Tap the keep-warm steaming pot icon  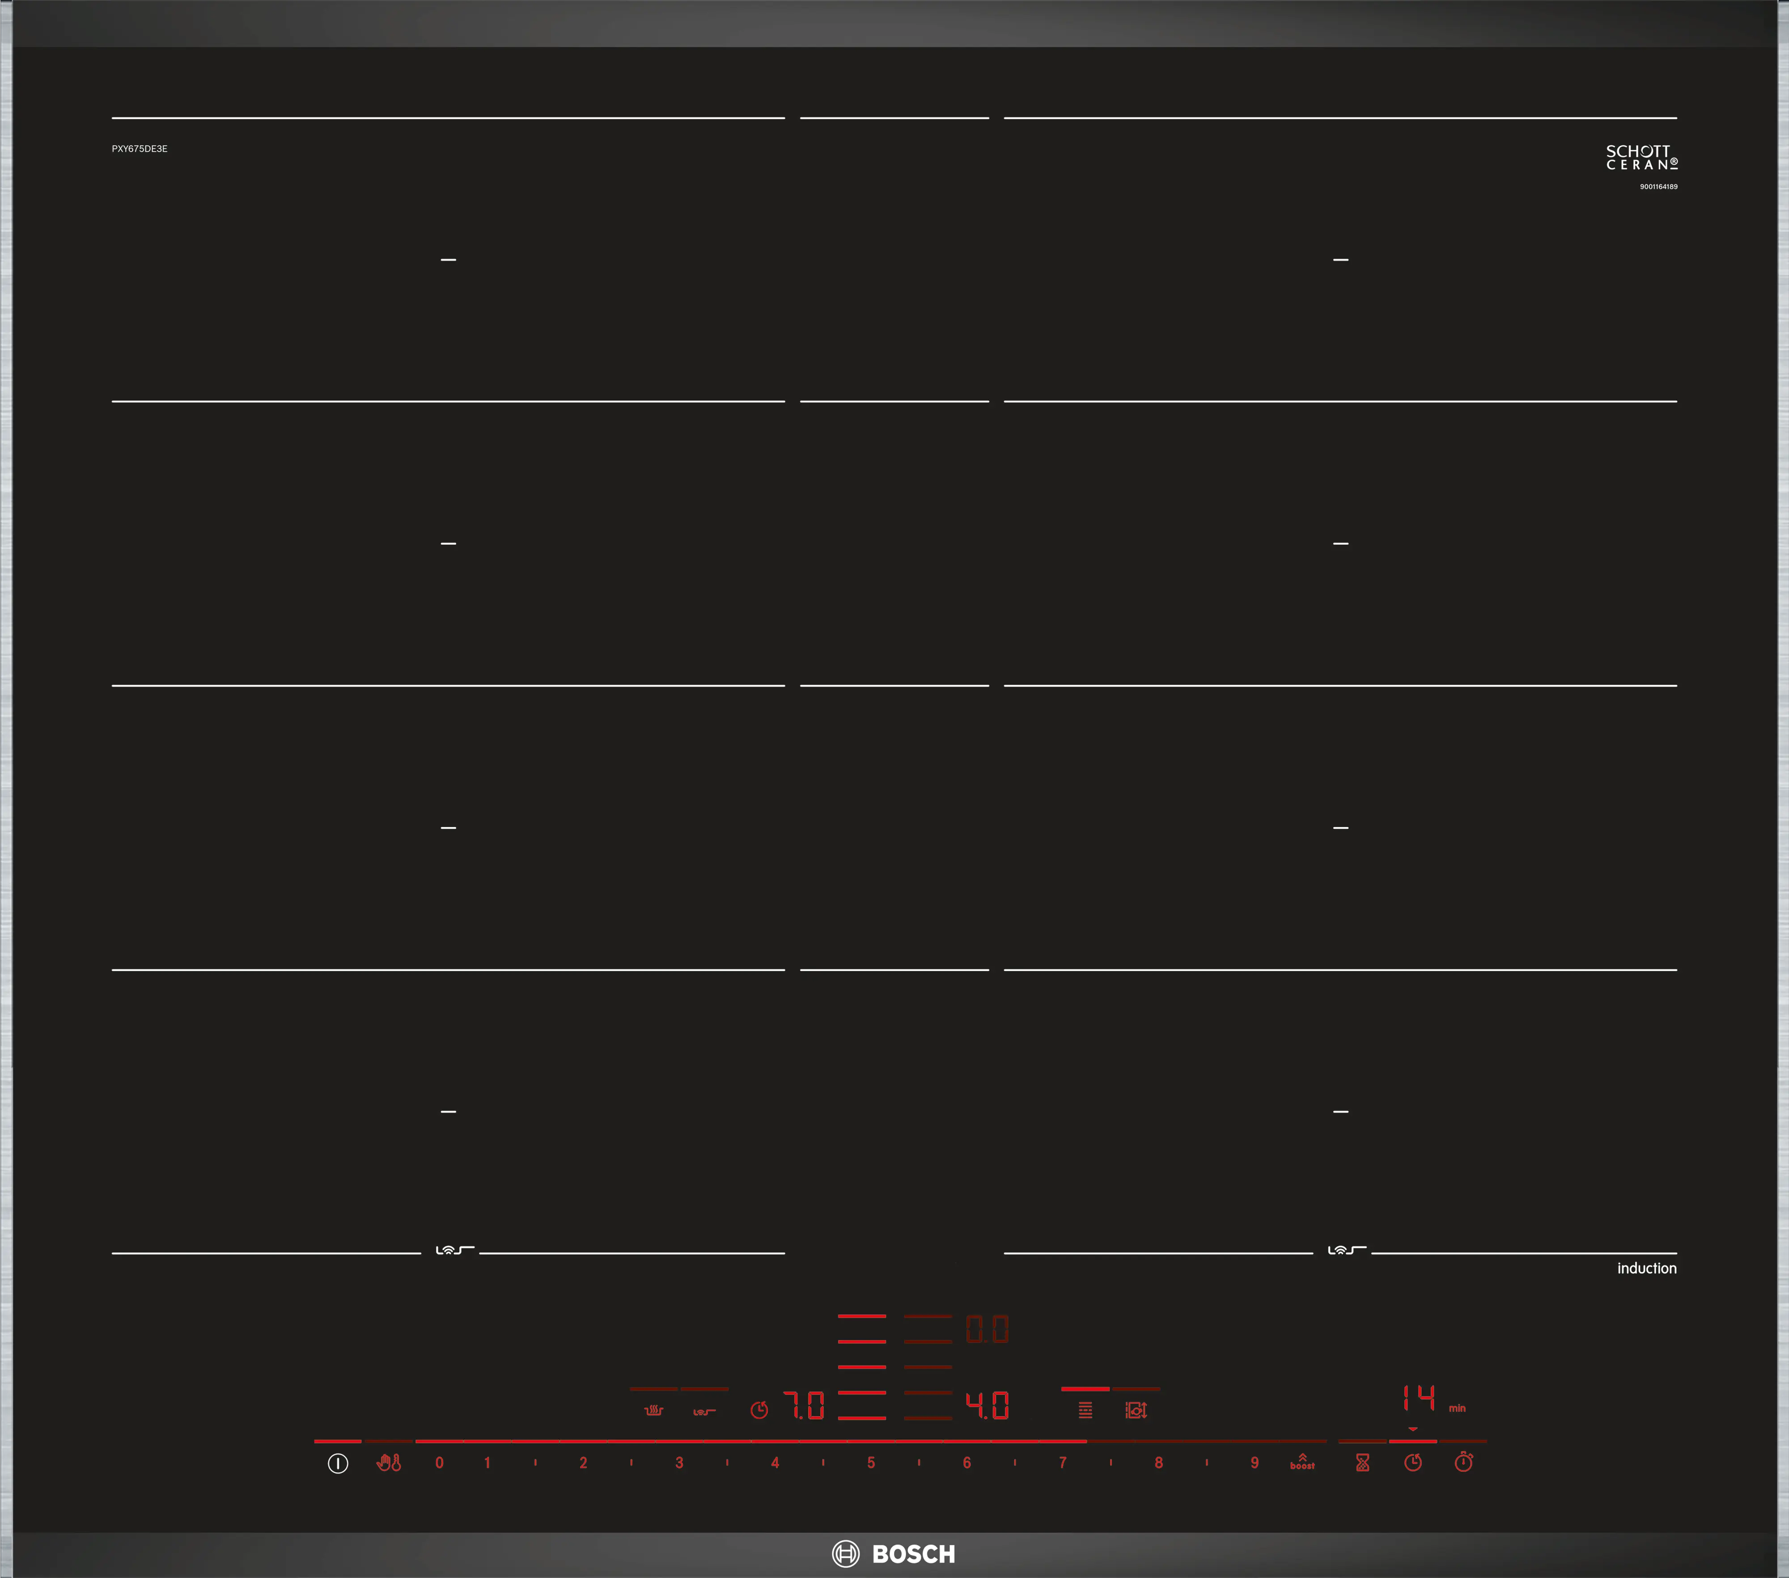pyautogui.click(x=654, y=1411)
